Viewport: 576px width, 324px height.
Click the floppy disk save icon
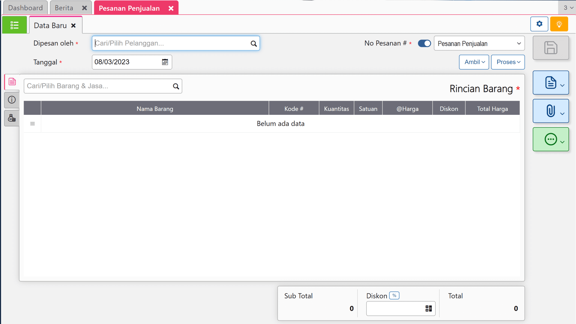pos(550,48)
